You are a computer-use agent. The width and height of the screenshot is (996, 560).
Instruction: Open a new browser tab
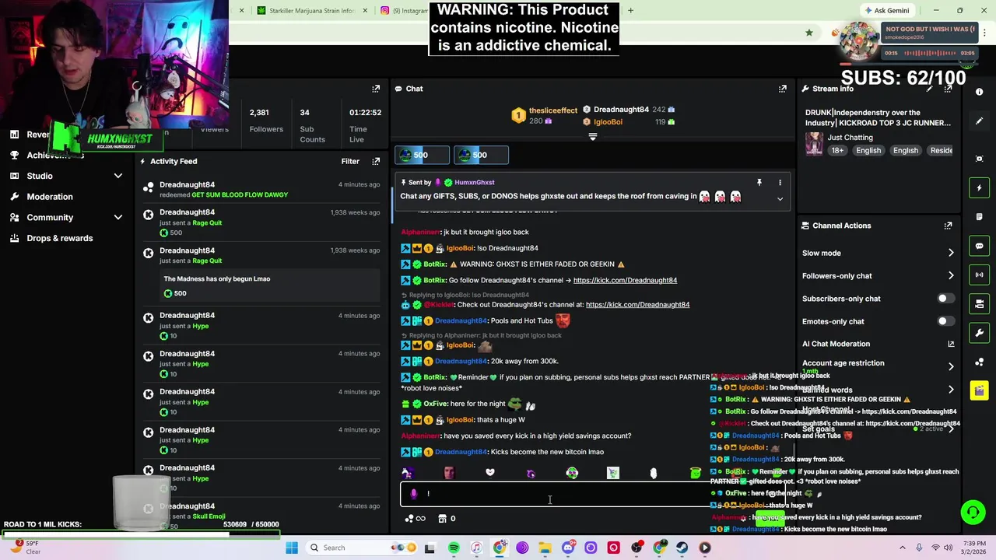coord(630,11)
